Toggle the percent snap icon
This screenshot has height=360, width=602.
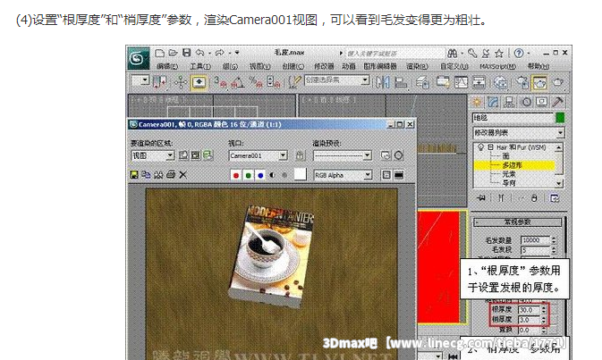255,82
